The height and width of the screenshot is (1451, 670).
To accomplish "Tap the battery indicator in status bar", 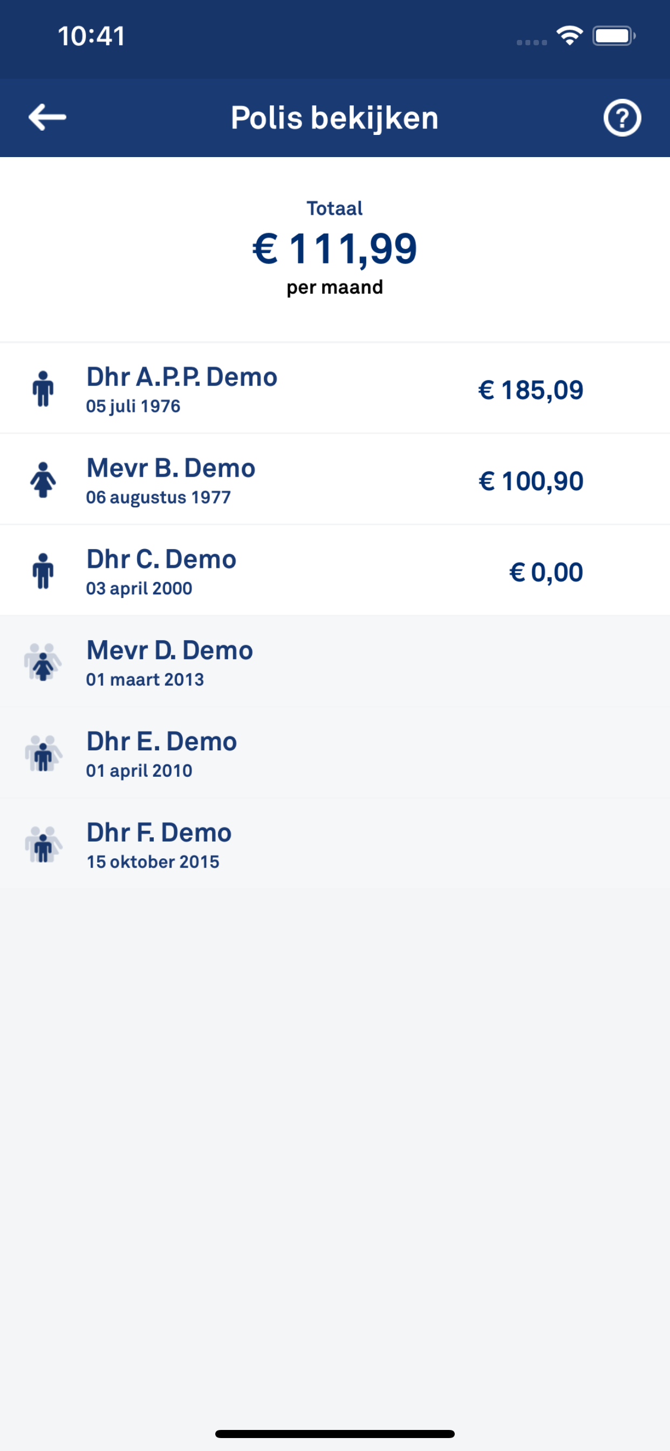I will pos(613,36).
